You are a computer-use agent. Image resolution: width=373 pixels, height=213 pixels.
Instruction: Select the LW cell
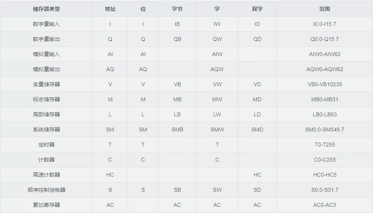click(217, 114)
